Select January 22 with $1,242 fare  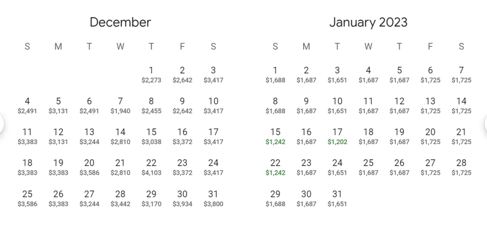point(275,168)
